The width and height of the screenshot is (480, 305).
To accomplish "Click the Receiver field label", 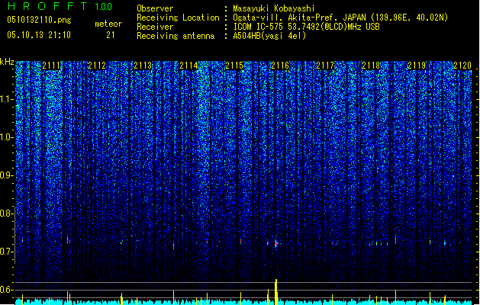I will [x=155, y=27].
